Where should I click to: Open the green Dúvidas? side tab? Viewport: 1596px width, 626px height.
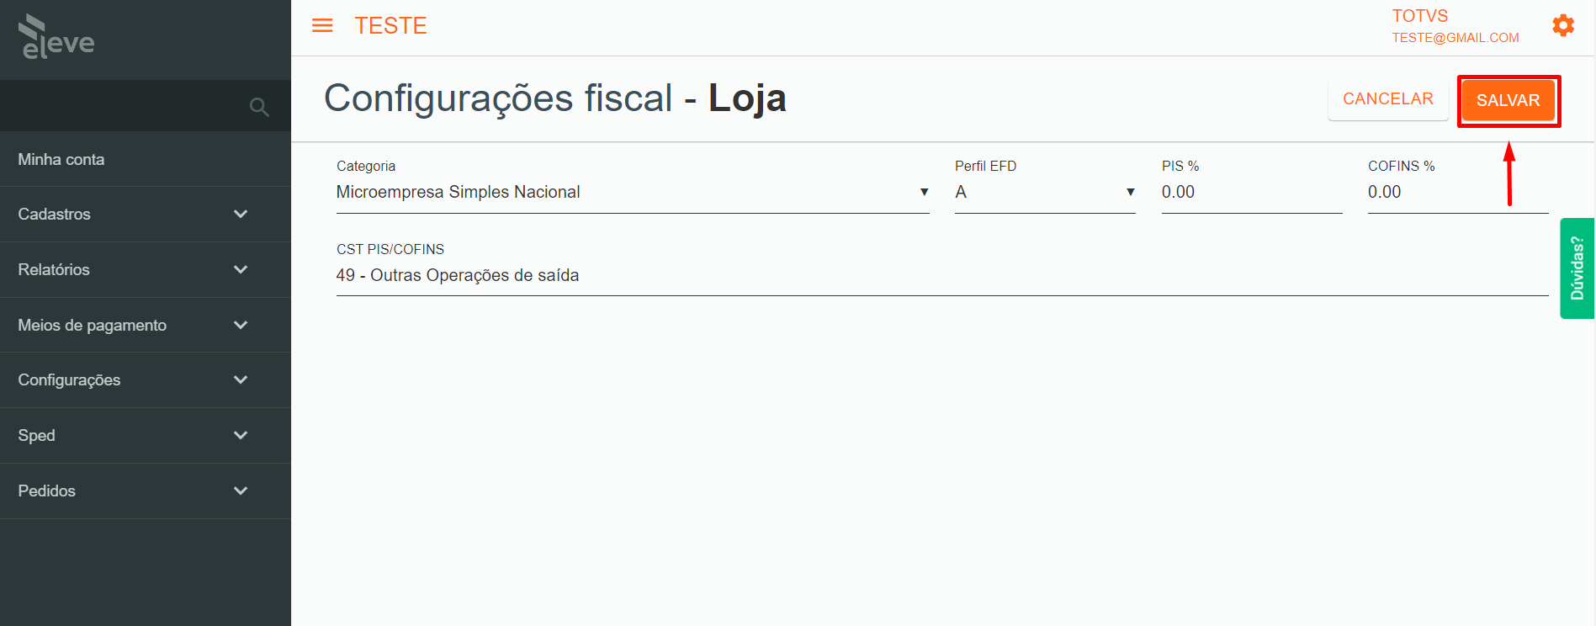[x=1577, y=268]
